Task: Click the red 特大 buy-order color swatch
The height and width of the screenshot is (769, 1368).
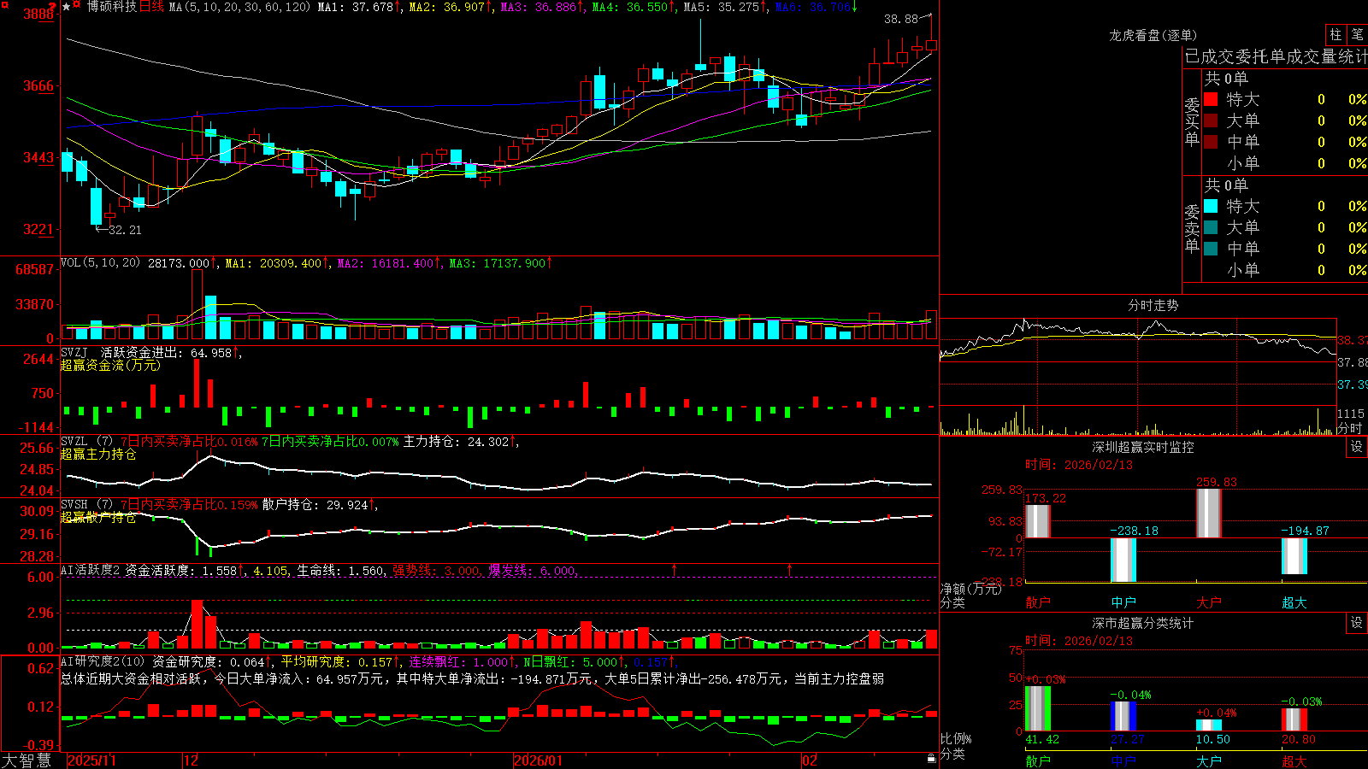Action: point(1211,99)
